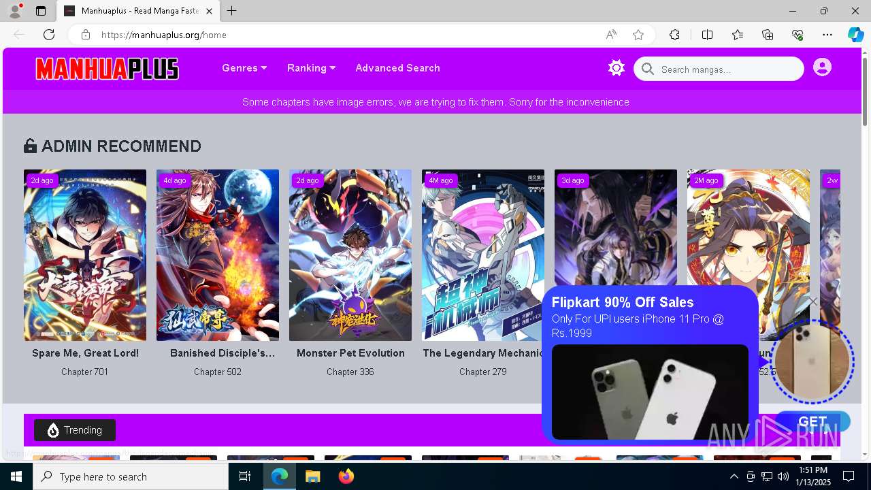This screenshot has width=871, height=490.
Task: Open the user account profile icon
Action: (x=822, y=67)
